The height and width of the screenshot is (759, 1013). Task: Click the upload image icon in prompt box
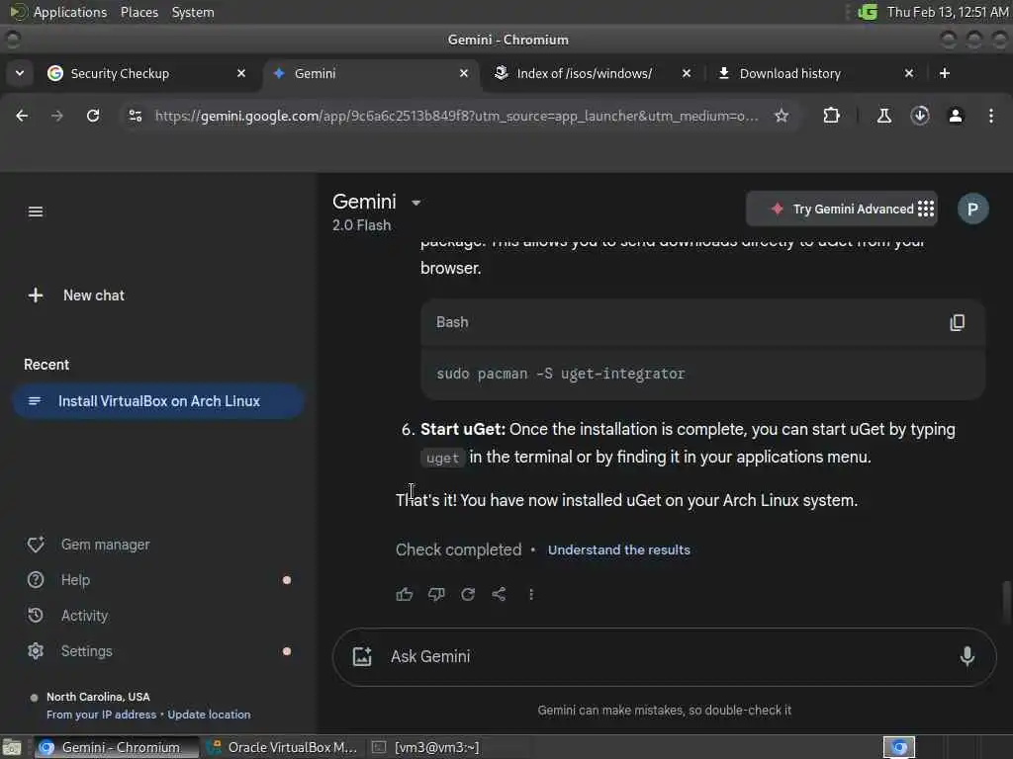[362, 656]
